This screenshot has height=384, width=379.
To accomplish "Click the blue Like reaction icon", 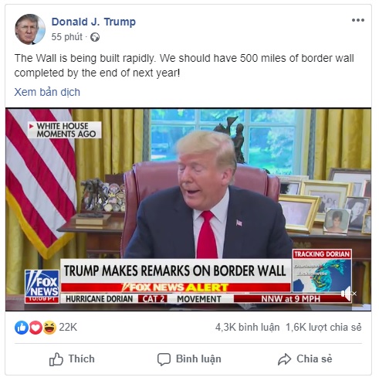I will [21, 328].
